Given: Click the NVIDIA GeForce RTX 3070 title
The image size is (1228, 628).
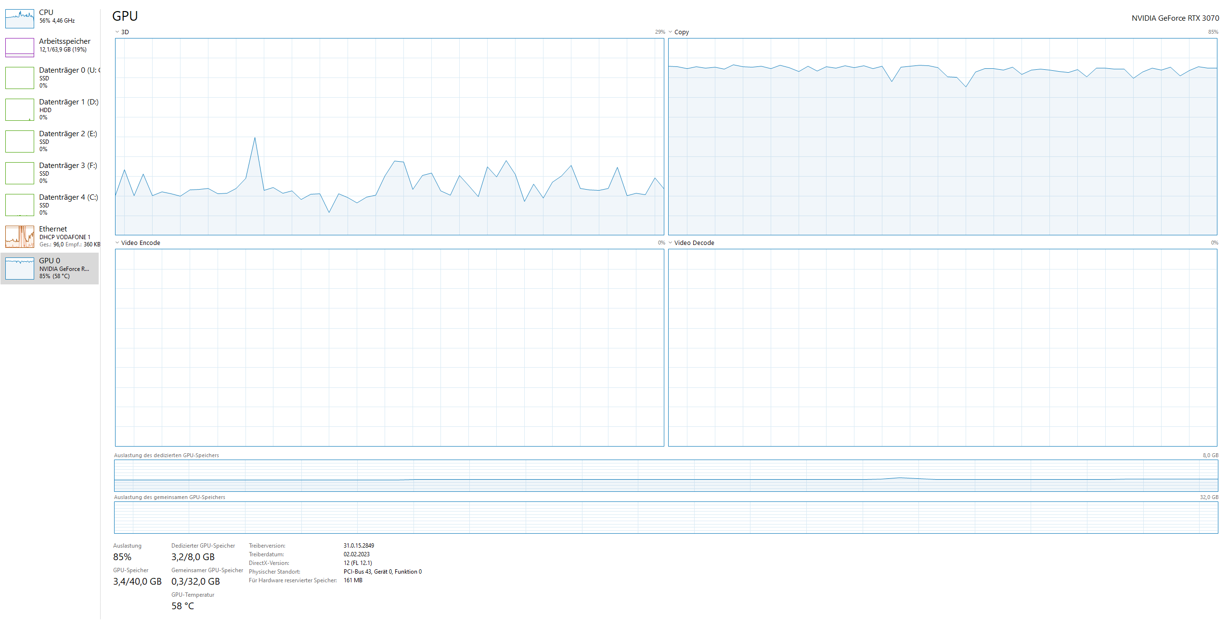Looking at the screenshot, I should [x=1175, y=18].
